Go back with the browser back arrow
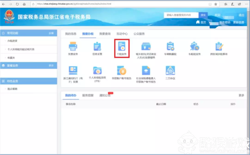The width and height of the screenshot is (250, 155). [x=3, y=4]
